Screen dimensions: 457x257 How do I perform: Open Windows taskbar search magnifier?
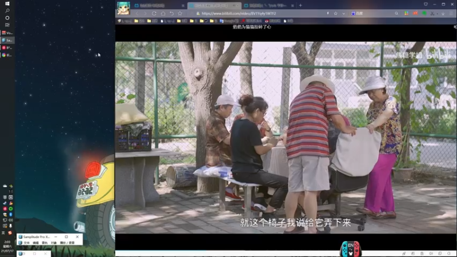coord(7,10)
